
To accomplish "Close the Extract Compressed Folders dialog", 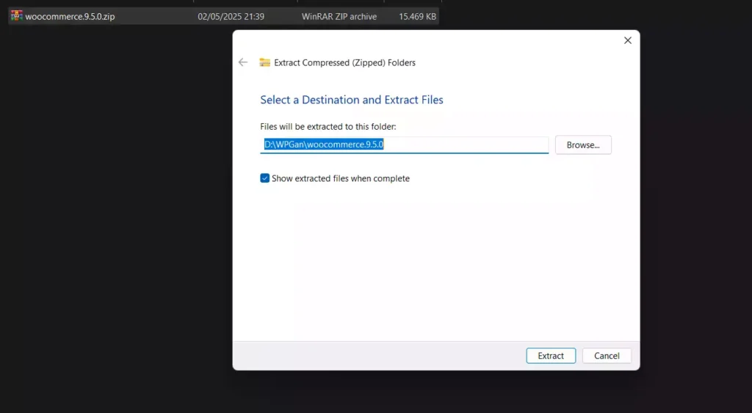I will [x=627, y=41].
